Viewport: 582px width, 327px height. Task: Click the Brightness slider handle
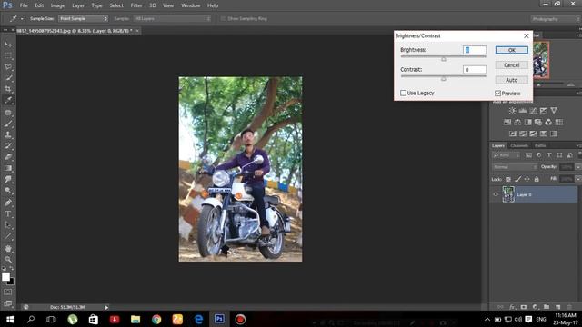pyautogui.click(x=444, y=59)
